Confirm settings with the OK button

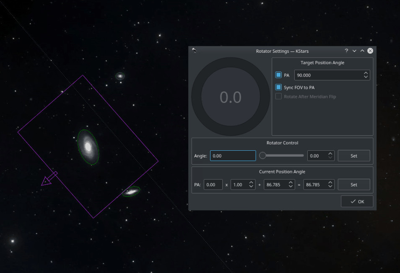click(357, 201)
